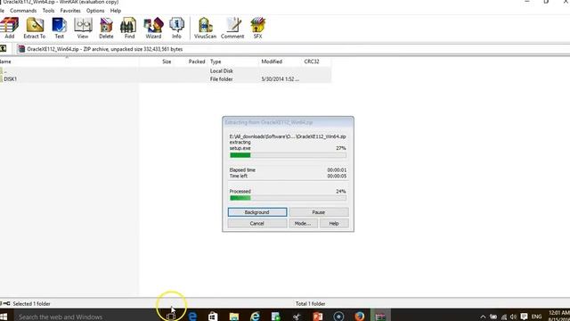Select the parent folder '..' row

(x=166, y=71)
